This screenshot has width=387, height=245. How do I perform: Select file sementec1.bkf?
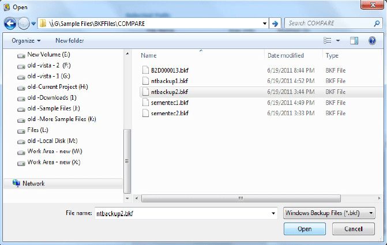(170, 103)
